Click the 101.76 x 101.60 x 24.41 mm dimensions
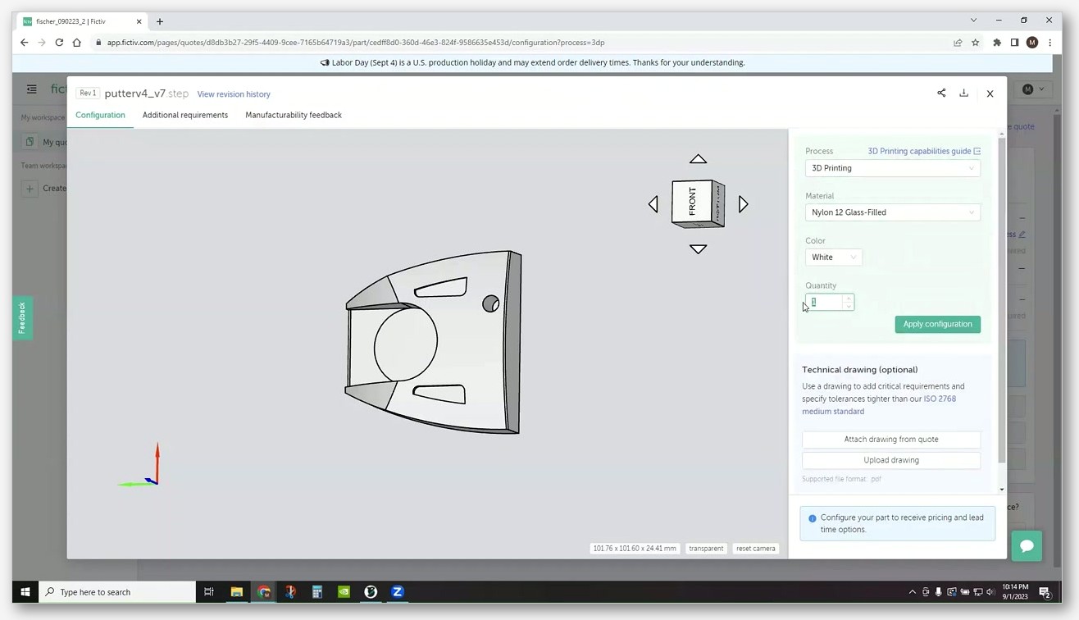Screen dimensions: 1079x620 635,549
